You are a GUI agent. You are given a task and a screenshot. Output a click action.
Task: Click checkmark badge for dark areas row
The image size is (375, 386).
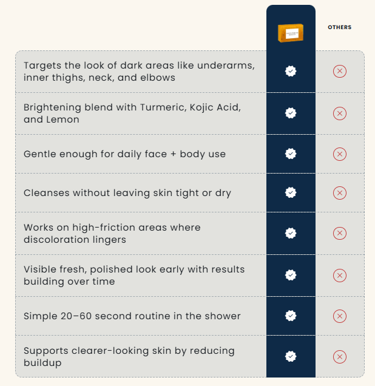point(291,72)
